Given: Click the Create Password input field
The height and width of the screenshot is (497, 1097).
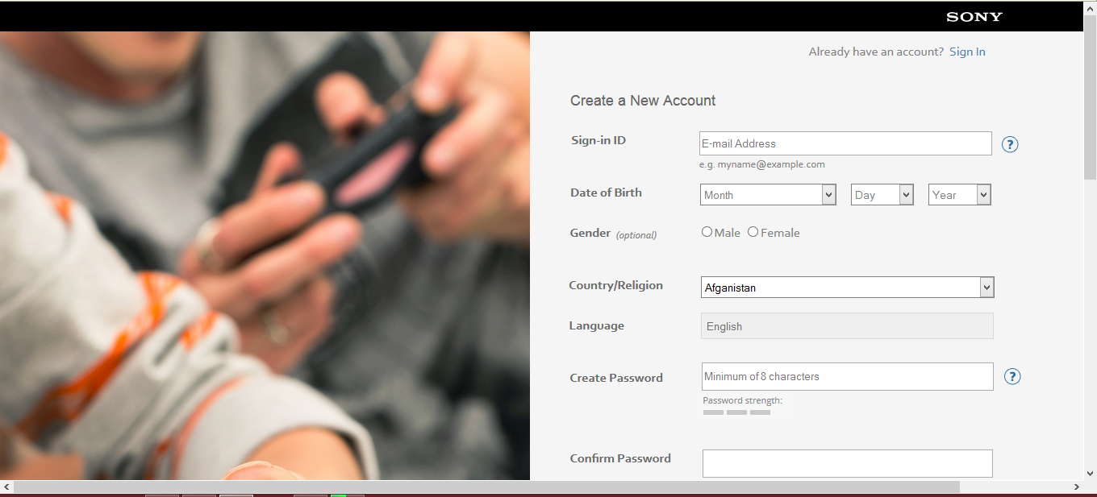Looking at the screenshot, I should 848,376.
